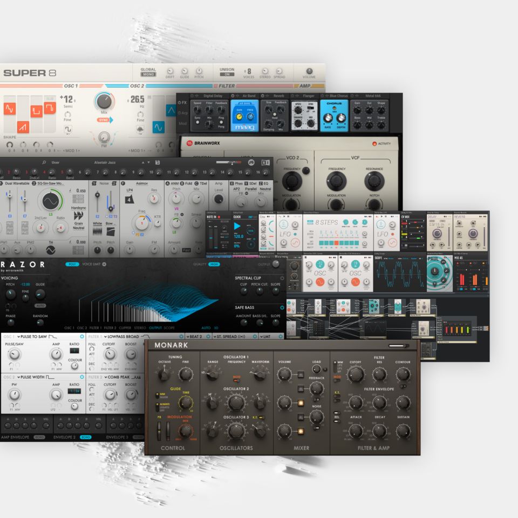Click the ECHO button next to ENVELOPE 2

[x=86, y=437]
